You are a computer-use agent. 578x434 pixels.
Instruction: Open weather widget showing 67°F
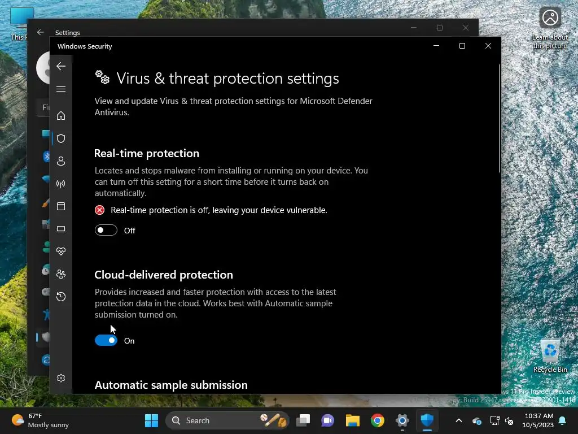[x=40, y=420]
